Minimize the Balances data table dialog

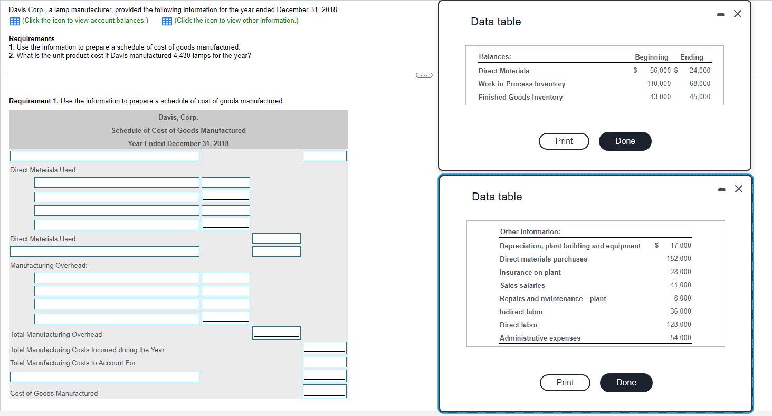[x=722, y=14]
